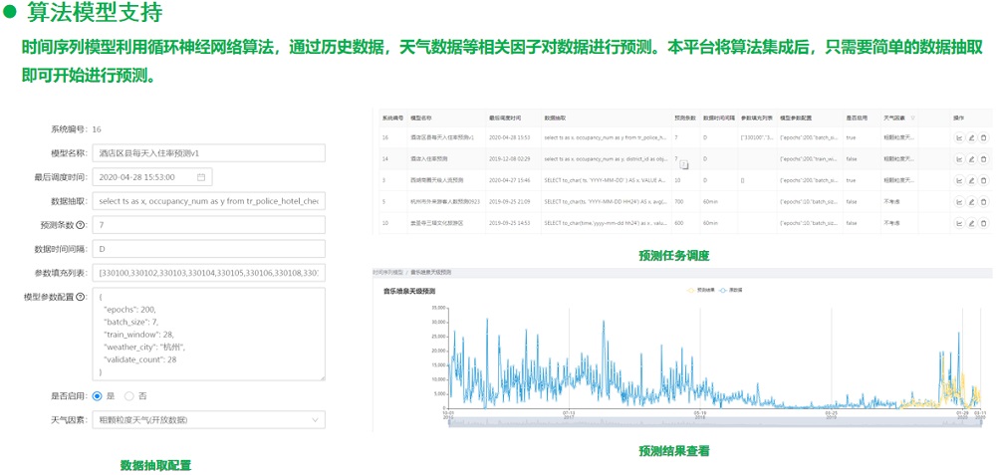Click the chart data zoom slider bar
The image size is (996, 475).
click(x=715, y=423)
